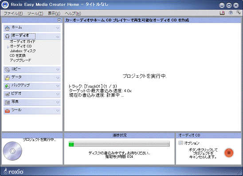
Task: Click the 写真 section header label
Action: pyautogui.click(x=15, y=102)
